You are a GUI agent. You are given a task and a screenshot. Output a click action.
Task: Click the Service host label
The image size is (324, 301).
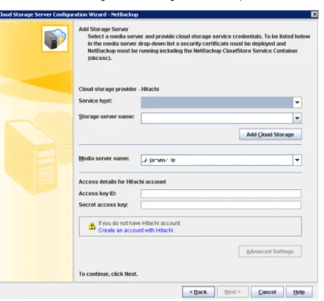click(x=95, y=101)
